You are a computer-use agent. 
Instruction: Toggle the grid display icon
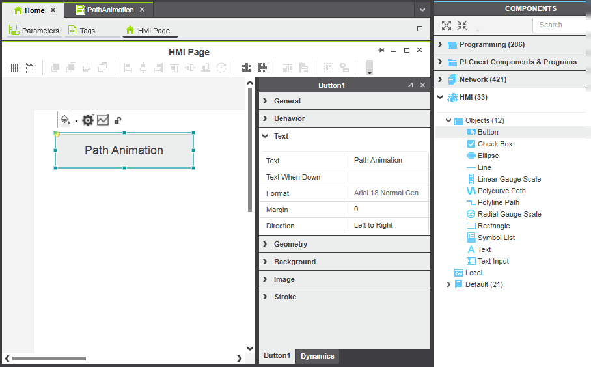(14, 68)
